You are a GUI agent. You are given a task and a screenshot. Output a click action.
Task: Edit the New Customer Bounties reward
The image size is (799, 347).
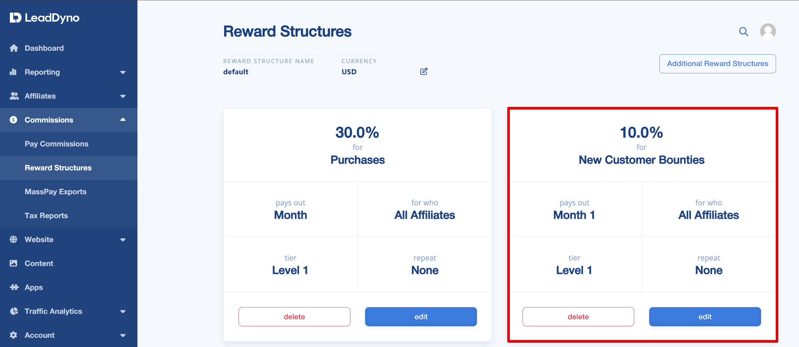pyautogui.click(x=705, y=317)
